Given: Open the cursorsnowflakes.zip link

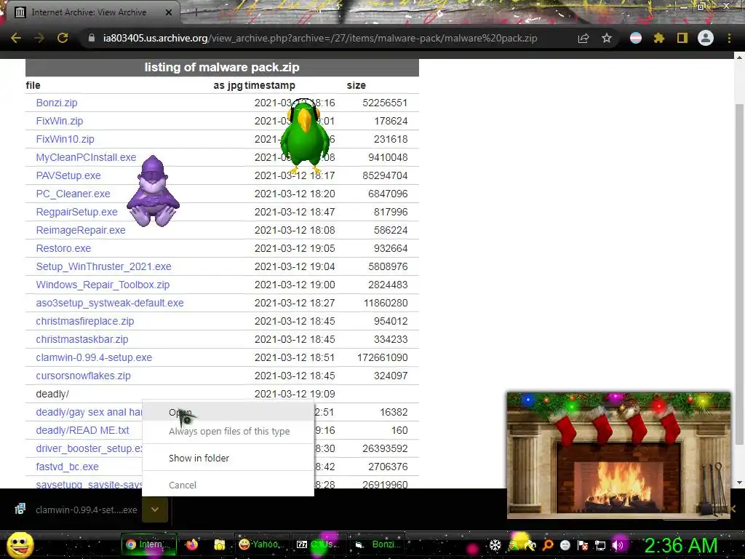Looking at the screenshot, I should 83,376.
